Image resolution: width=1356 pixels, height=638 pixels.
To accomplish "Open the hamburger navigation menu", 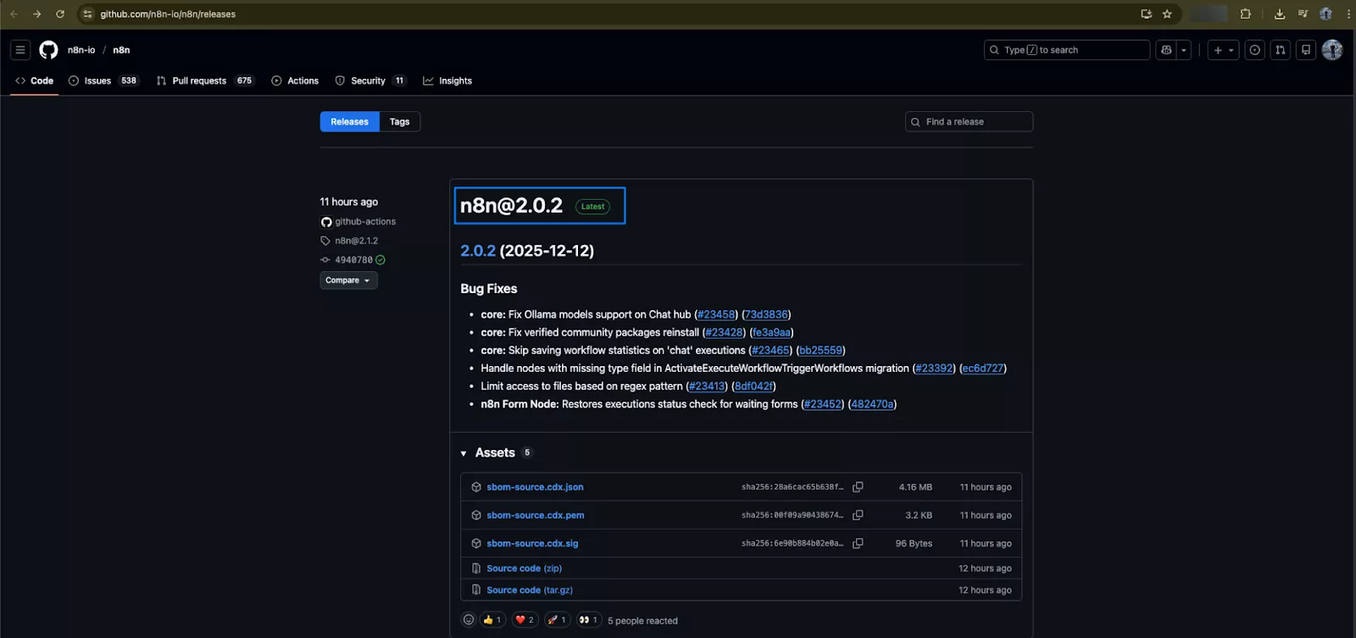I will (x=20, y=50).
